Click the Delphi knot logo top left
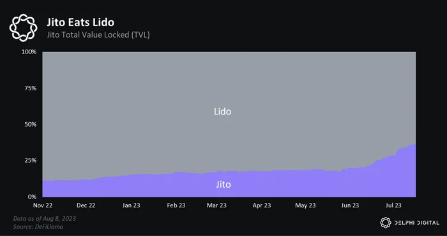 coord(23,28)
